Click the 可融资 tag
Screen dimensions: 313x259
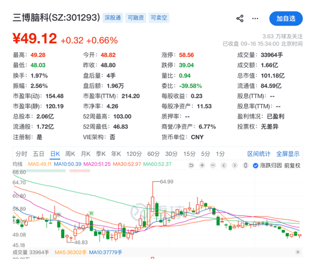(x=136, y=18)
